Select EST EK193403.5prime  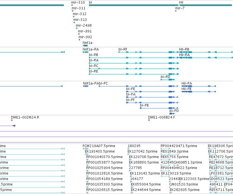point(100,151)
